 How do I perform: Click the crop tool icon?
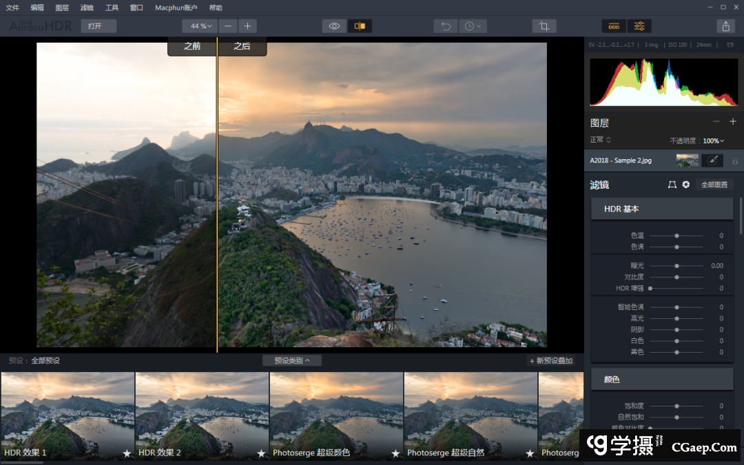pyautogui.click(x=544, y=26)
